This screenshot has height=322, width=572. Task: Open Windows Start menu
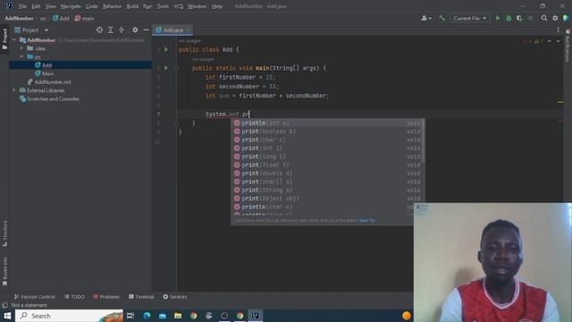tap(7, 316)
